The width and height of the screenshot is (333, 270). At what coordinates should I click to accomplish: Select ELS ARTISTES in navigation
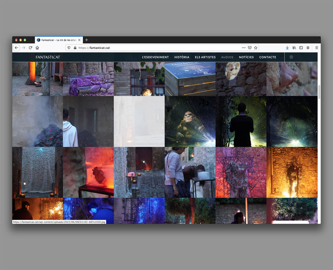click(x=205, y=57)
